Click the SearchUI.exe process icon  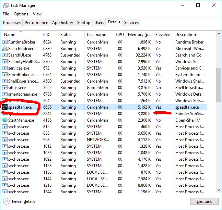point(5,55)
